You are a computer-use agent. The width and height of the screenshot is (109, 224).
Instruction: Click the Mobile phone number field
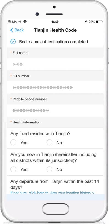tap(55, 110)
